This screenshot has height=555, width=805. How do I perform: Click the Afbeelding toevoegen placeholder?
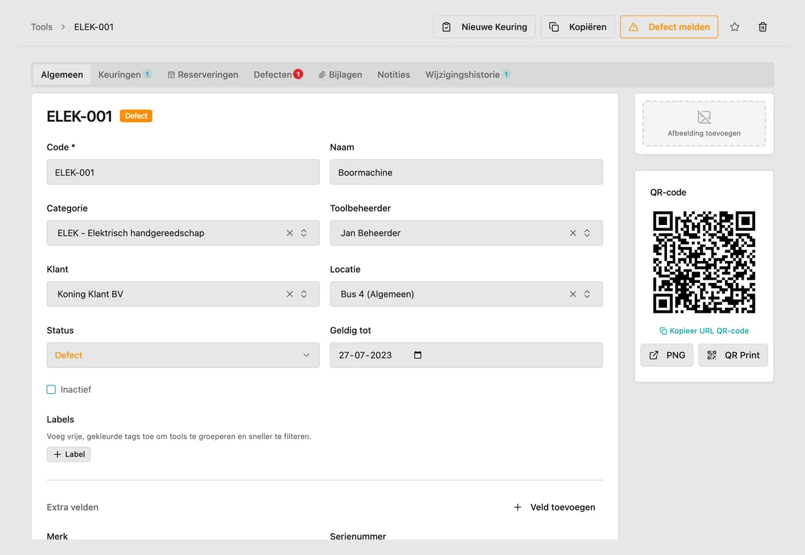pos(704,124)
